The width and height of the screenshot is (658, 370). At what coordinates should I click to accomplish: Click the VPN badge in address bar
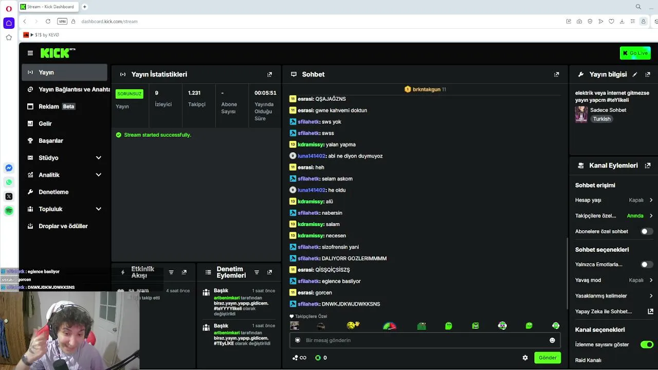coord(62,22)
